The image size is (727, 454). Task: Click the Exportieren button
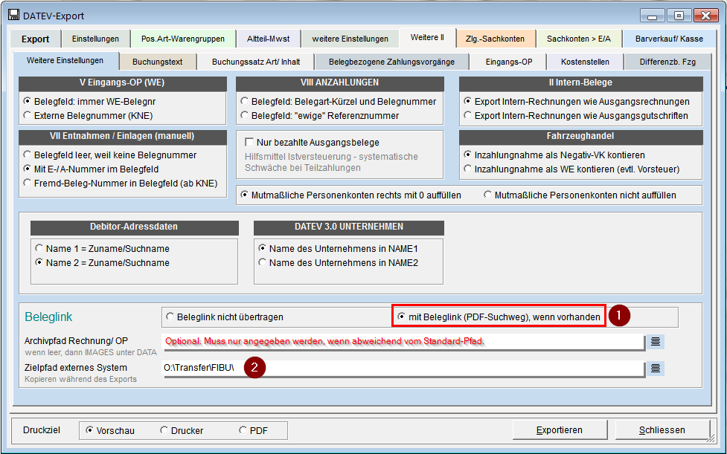click(x=560, y=430)
